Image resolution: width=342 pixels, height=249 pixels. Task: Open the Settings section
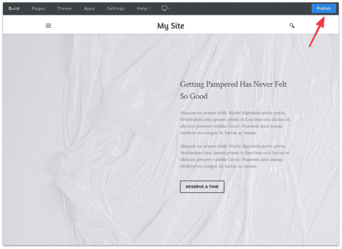(x=115, y=8)
